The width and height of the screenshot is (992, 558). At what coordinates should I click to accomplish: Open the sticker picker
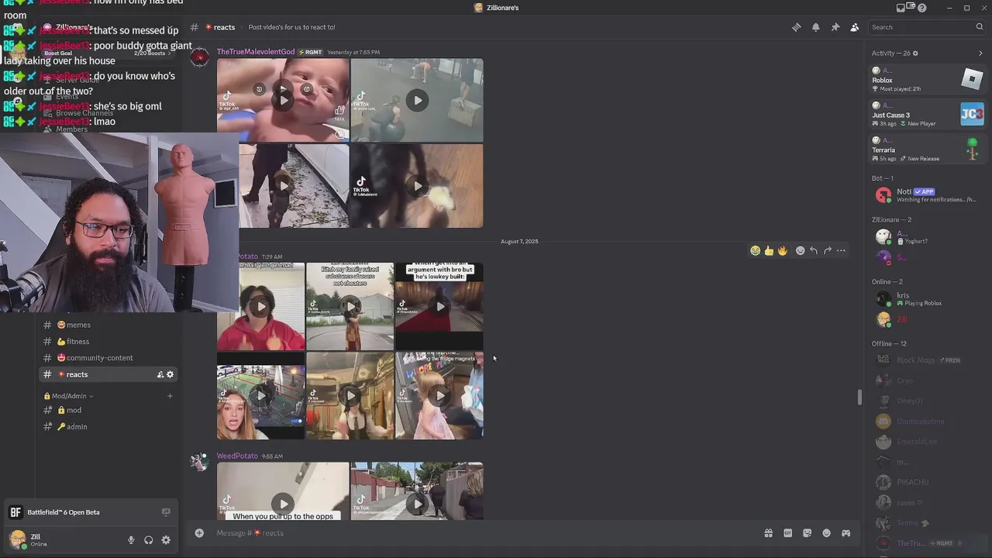click(807, 533)
